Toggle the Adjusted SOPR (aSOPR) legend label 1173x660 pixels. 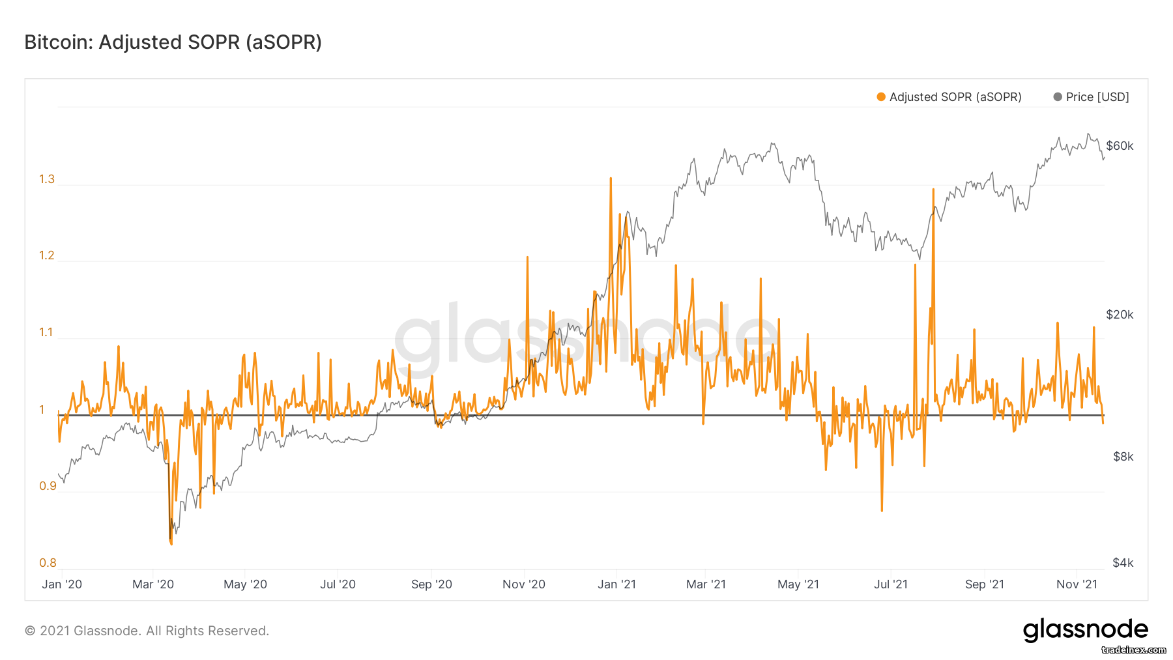[x=955, y=97]
